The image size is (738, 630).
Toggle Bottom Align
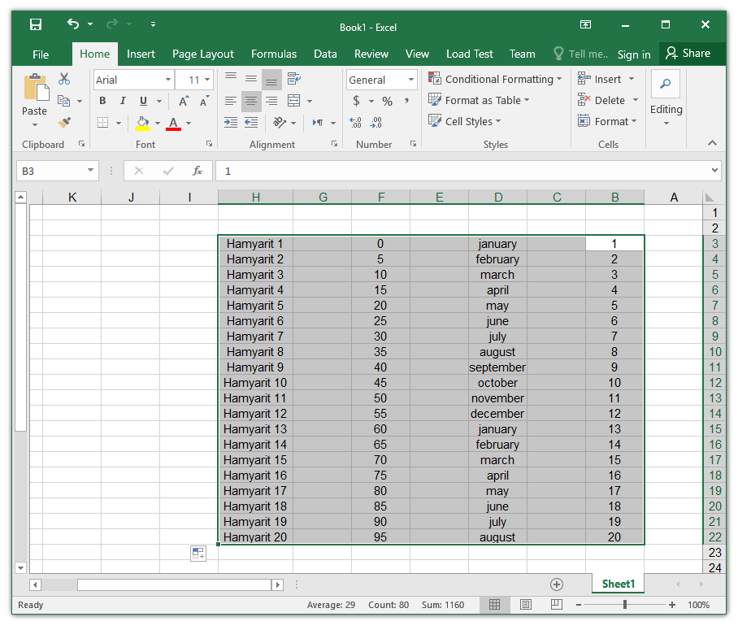(271, 80)
